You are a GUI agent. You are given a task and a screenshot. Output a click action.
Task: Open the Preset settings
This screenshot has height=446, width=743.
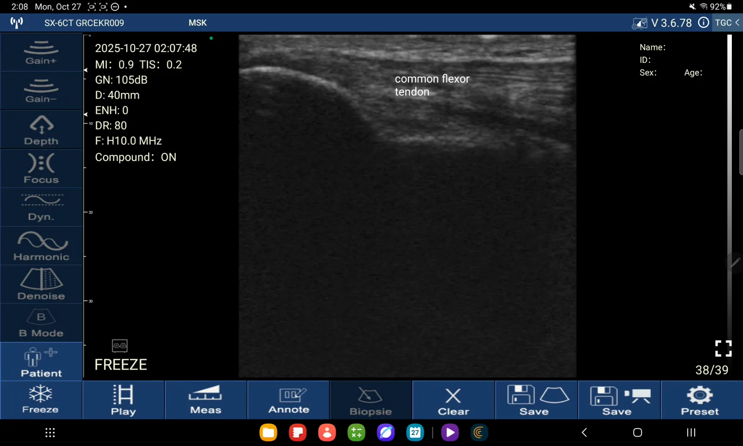702,400
